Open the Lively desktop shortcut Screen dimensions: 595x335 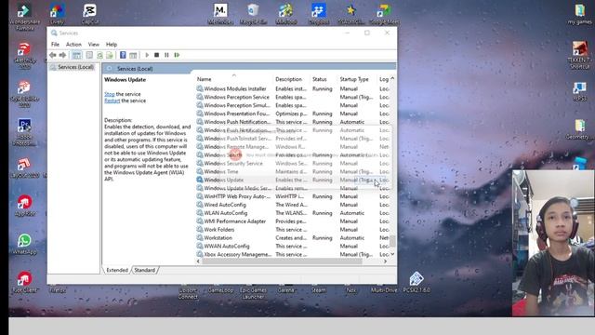57,14
